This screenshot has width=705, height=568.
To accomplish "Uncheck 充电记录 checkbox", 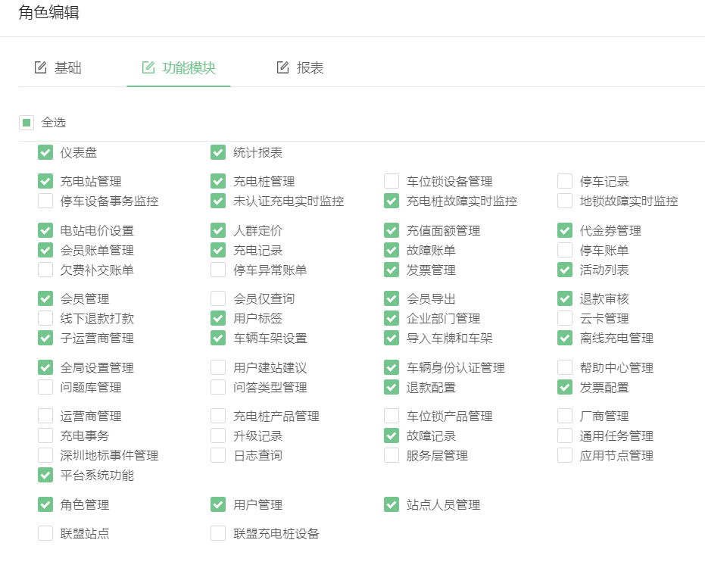I will [218, 250].
